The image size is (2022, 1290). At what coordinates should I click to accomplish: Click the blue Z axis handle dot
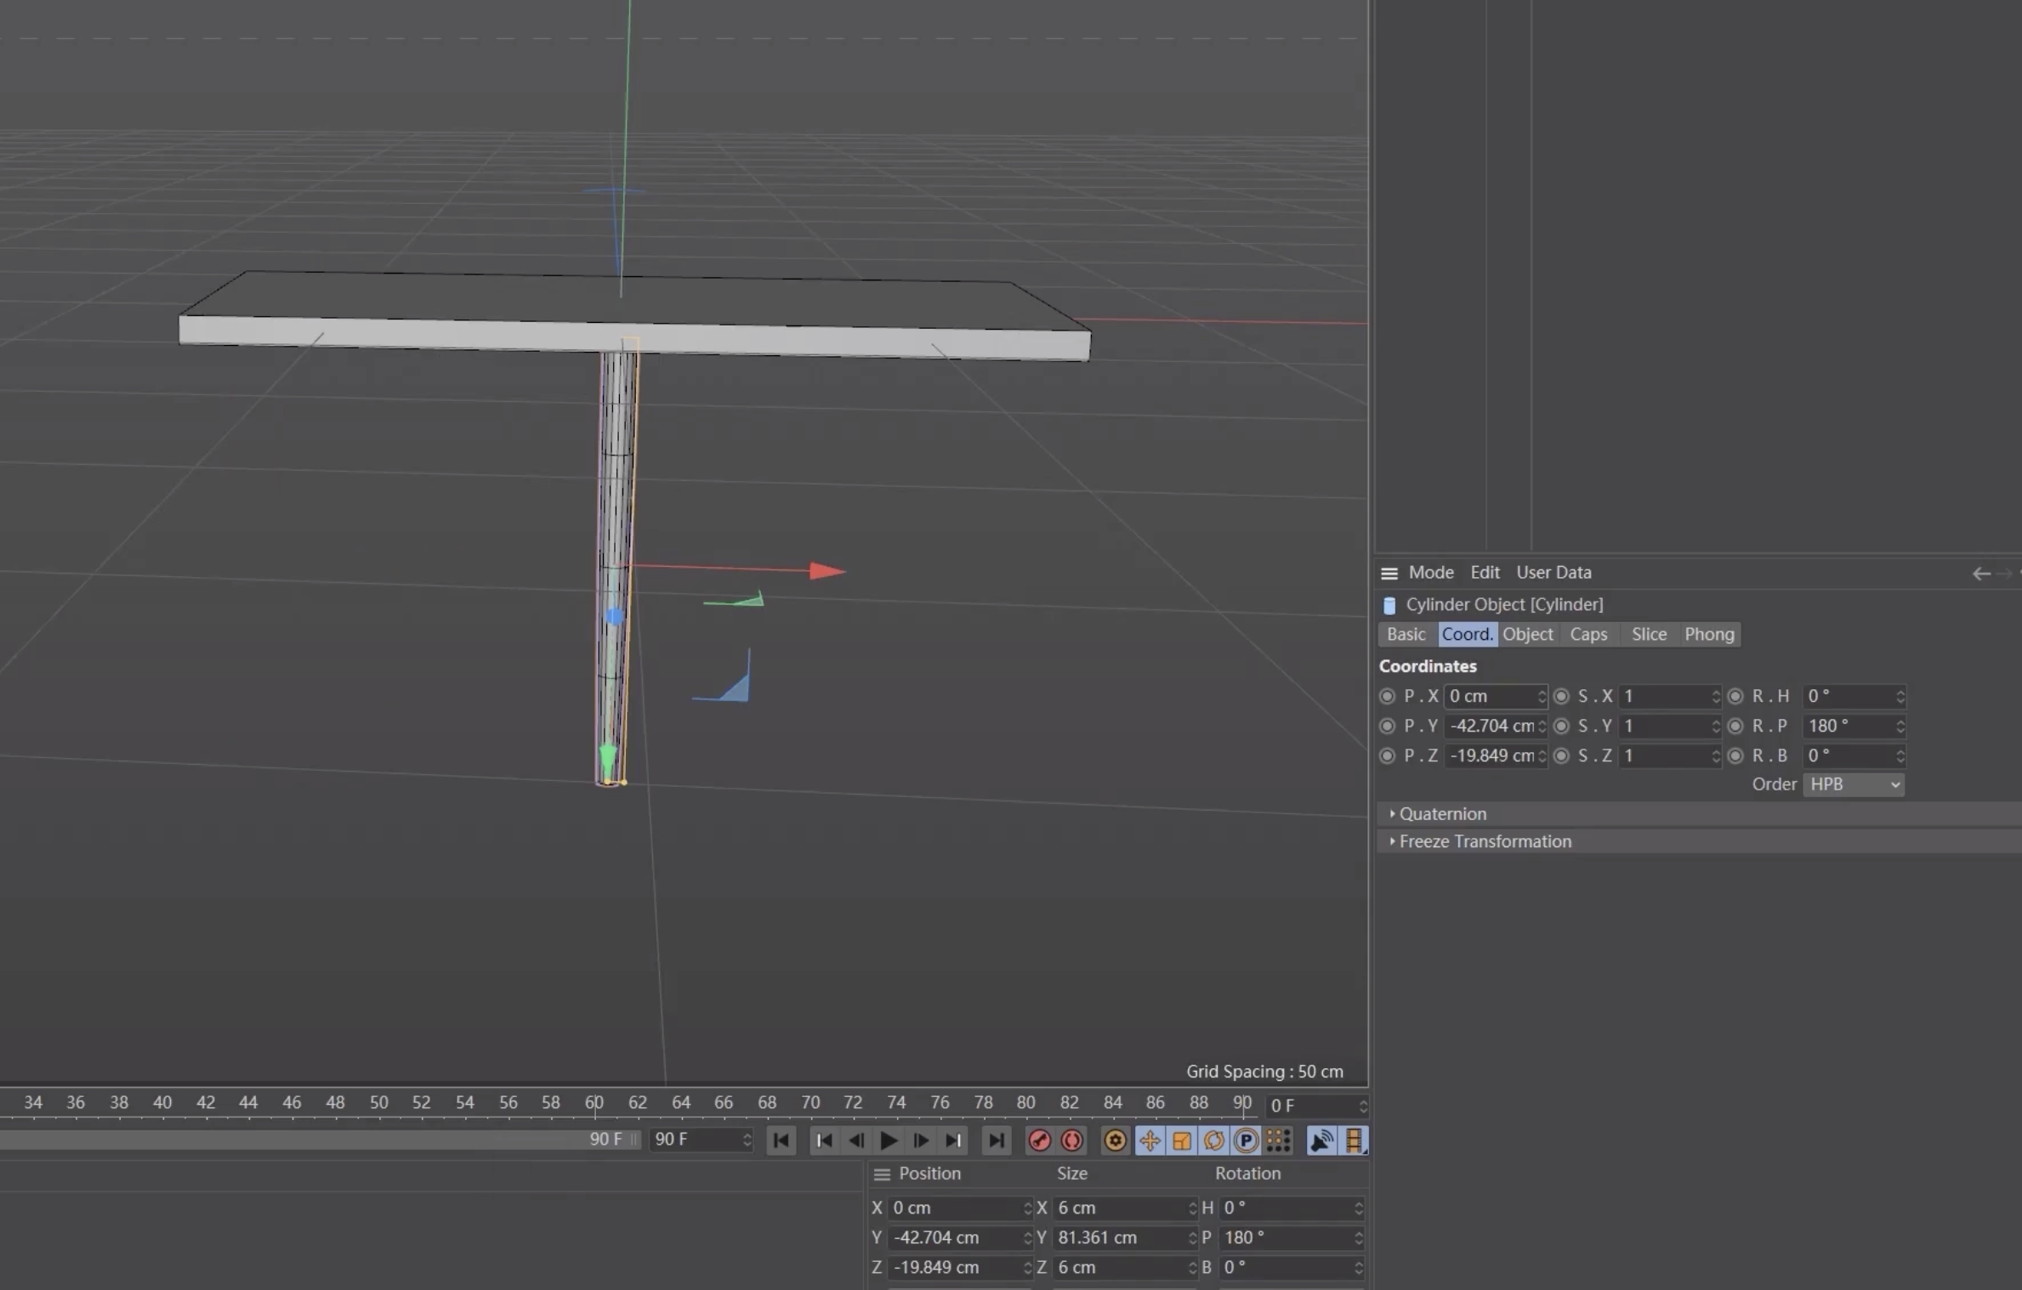coord(615,616)
